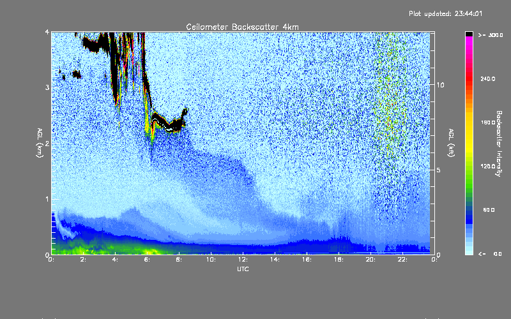Click the "4" tick on the AGL (km) axis
The image size is (511, 319).
pyautogui.click(x=47, y=33)
